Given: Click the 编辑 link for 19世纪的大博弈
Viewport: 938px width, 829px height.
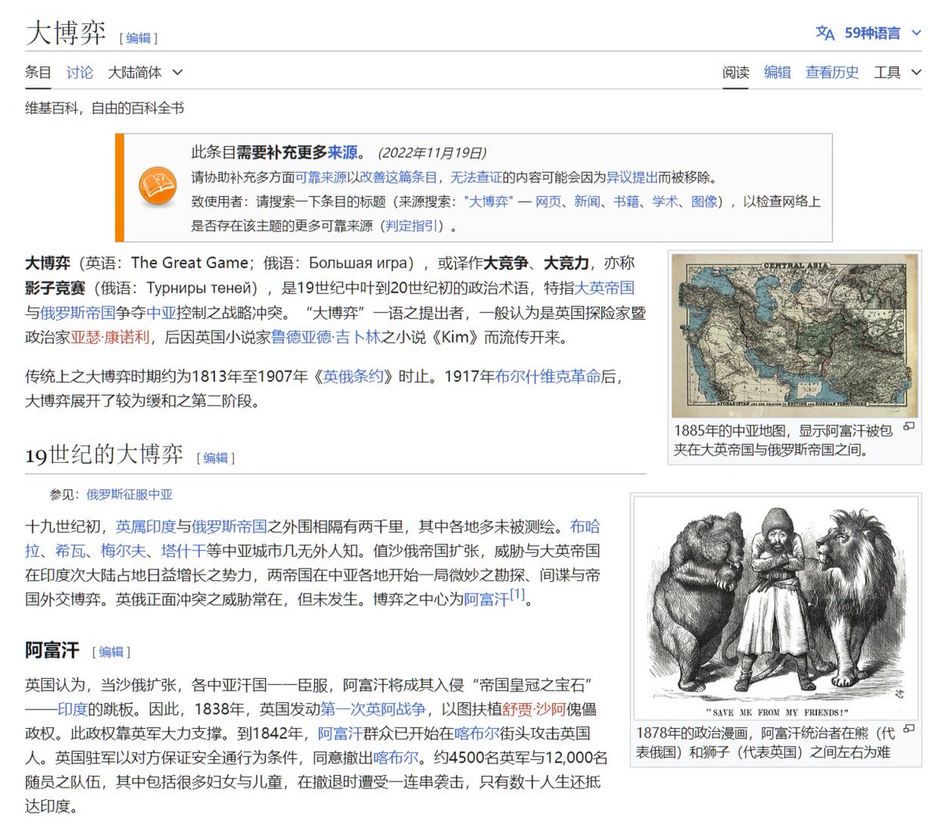Looking at the screenshot, I should point(216,458).
